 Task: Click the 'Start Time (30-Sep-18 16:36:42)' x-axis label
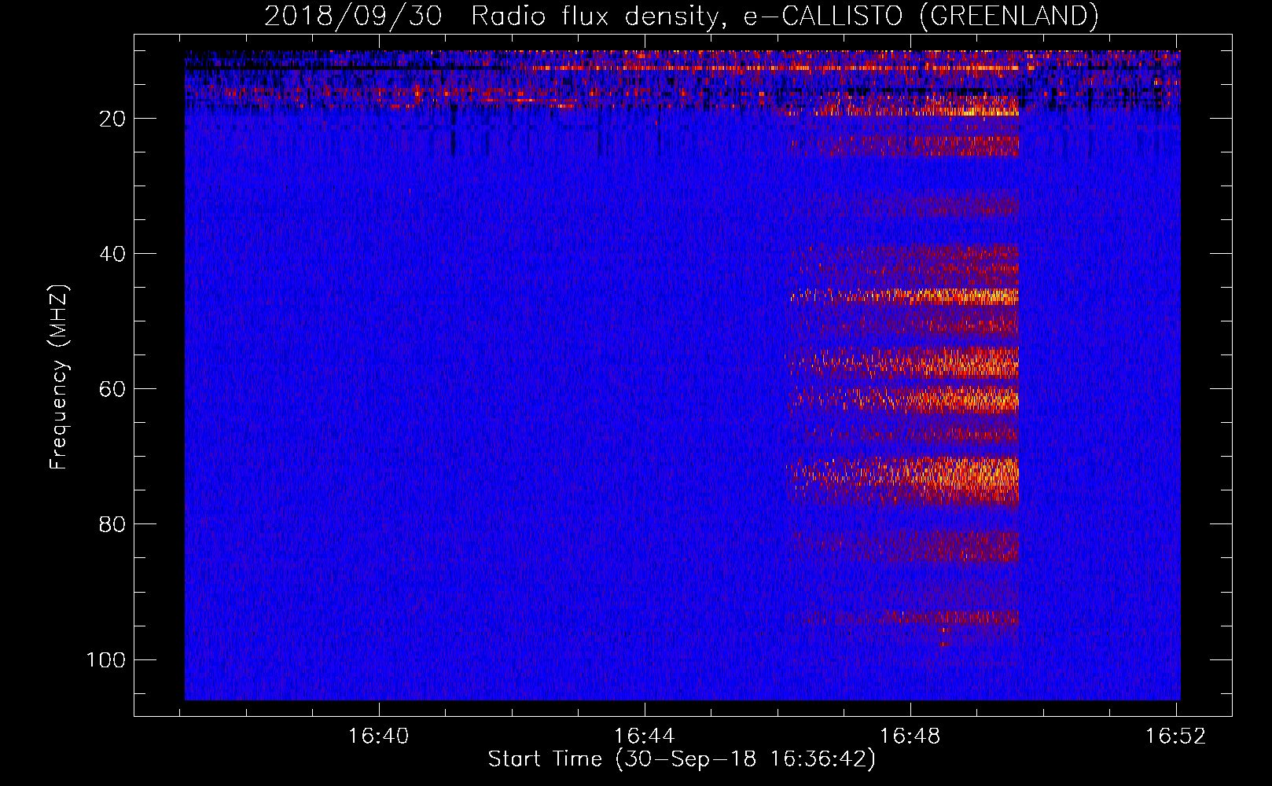pos(682,759)
